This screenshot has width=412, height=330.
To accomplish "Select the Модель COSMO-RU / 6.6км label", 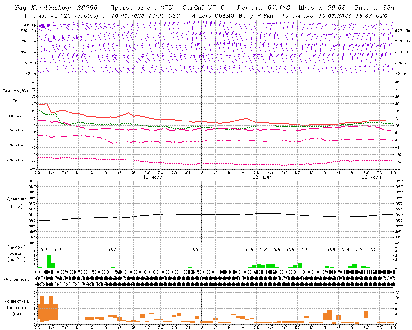I will [232, 16].
